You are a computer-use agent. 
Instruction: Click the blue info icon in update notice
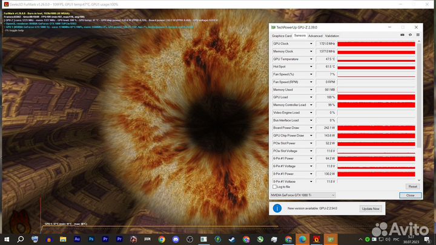point(277,208)
